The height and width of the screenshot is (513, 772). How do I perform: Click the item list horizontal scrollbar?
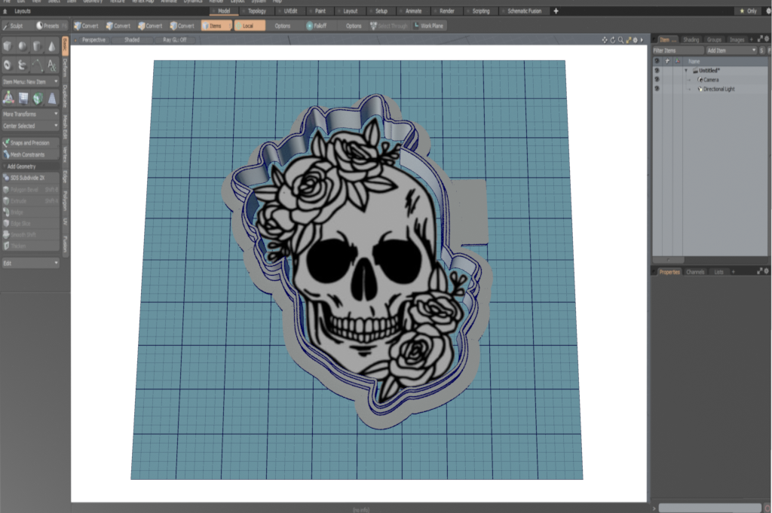669,260
